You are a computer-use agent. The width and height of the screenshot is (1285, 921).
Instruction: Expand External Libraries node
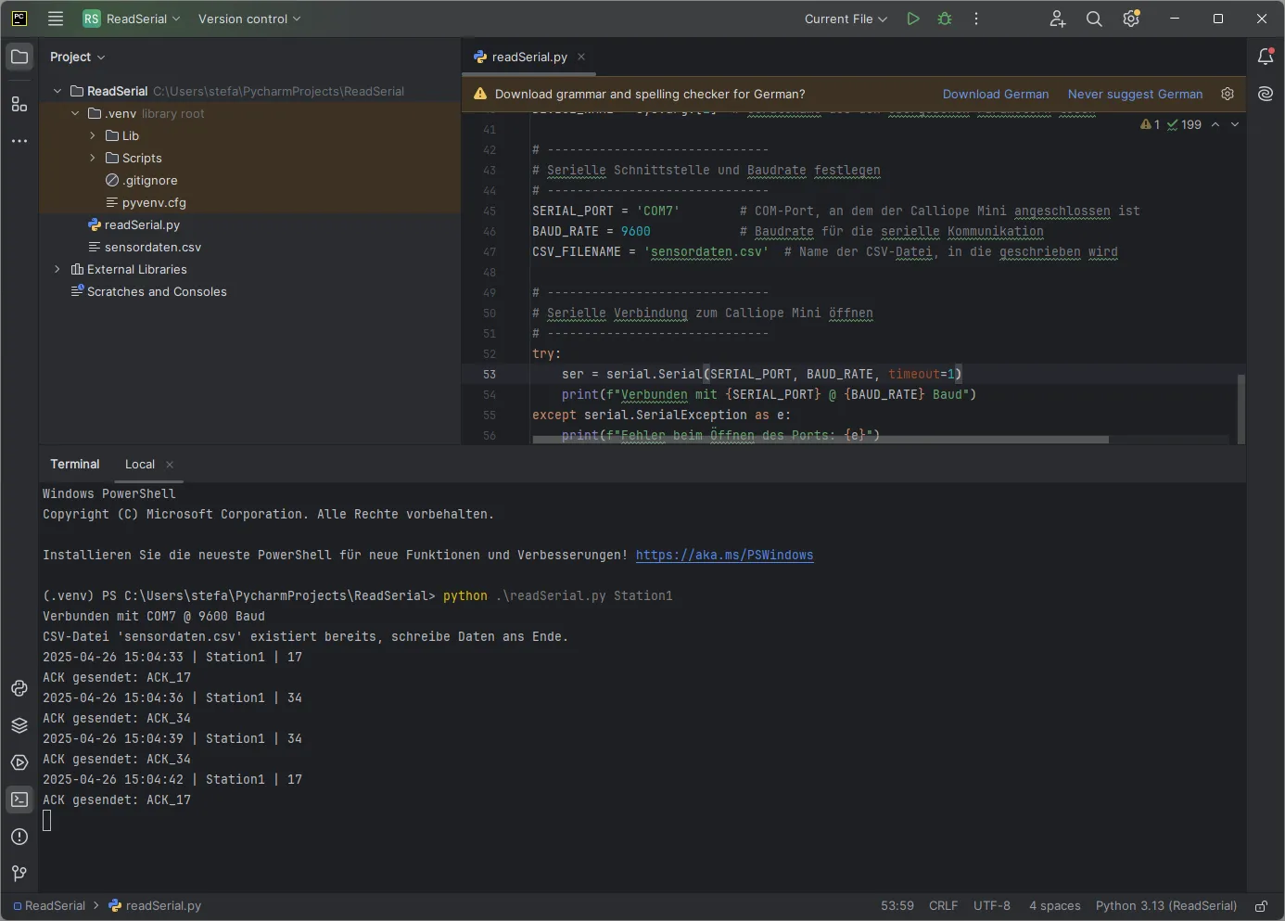(x=57, y=269)
